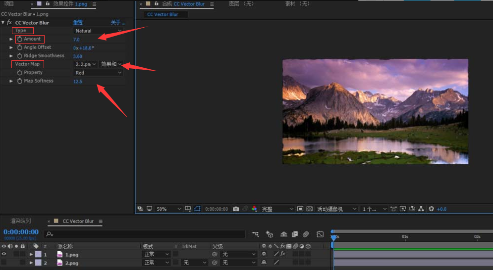Switch to the 项目 project tab
This screenshot has width=493, height=270.
pos(9,4)
